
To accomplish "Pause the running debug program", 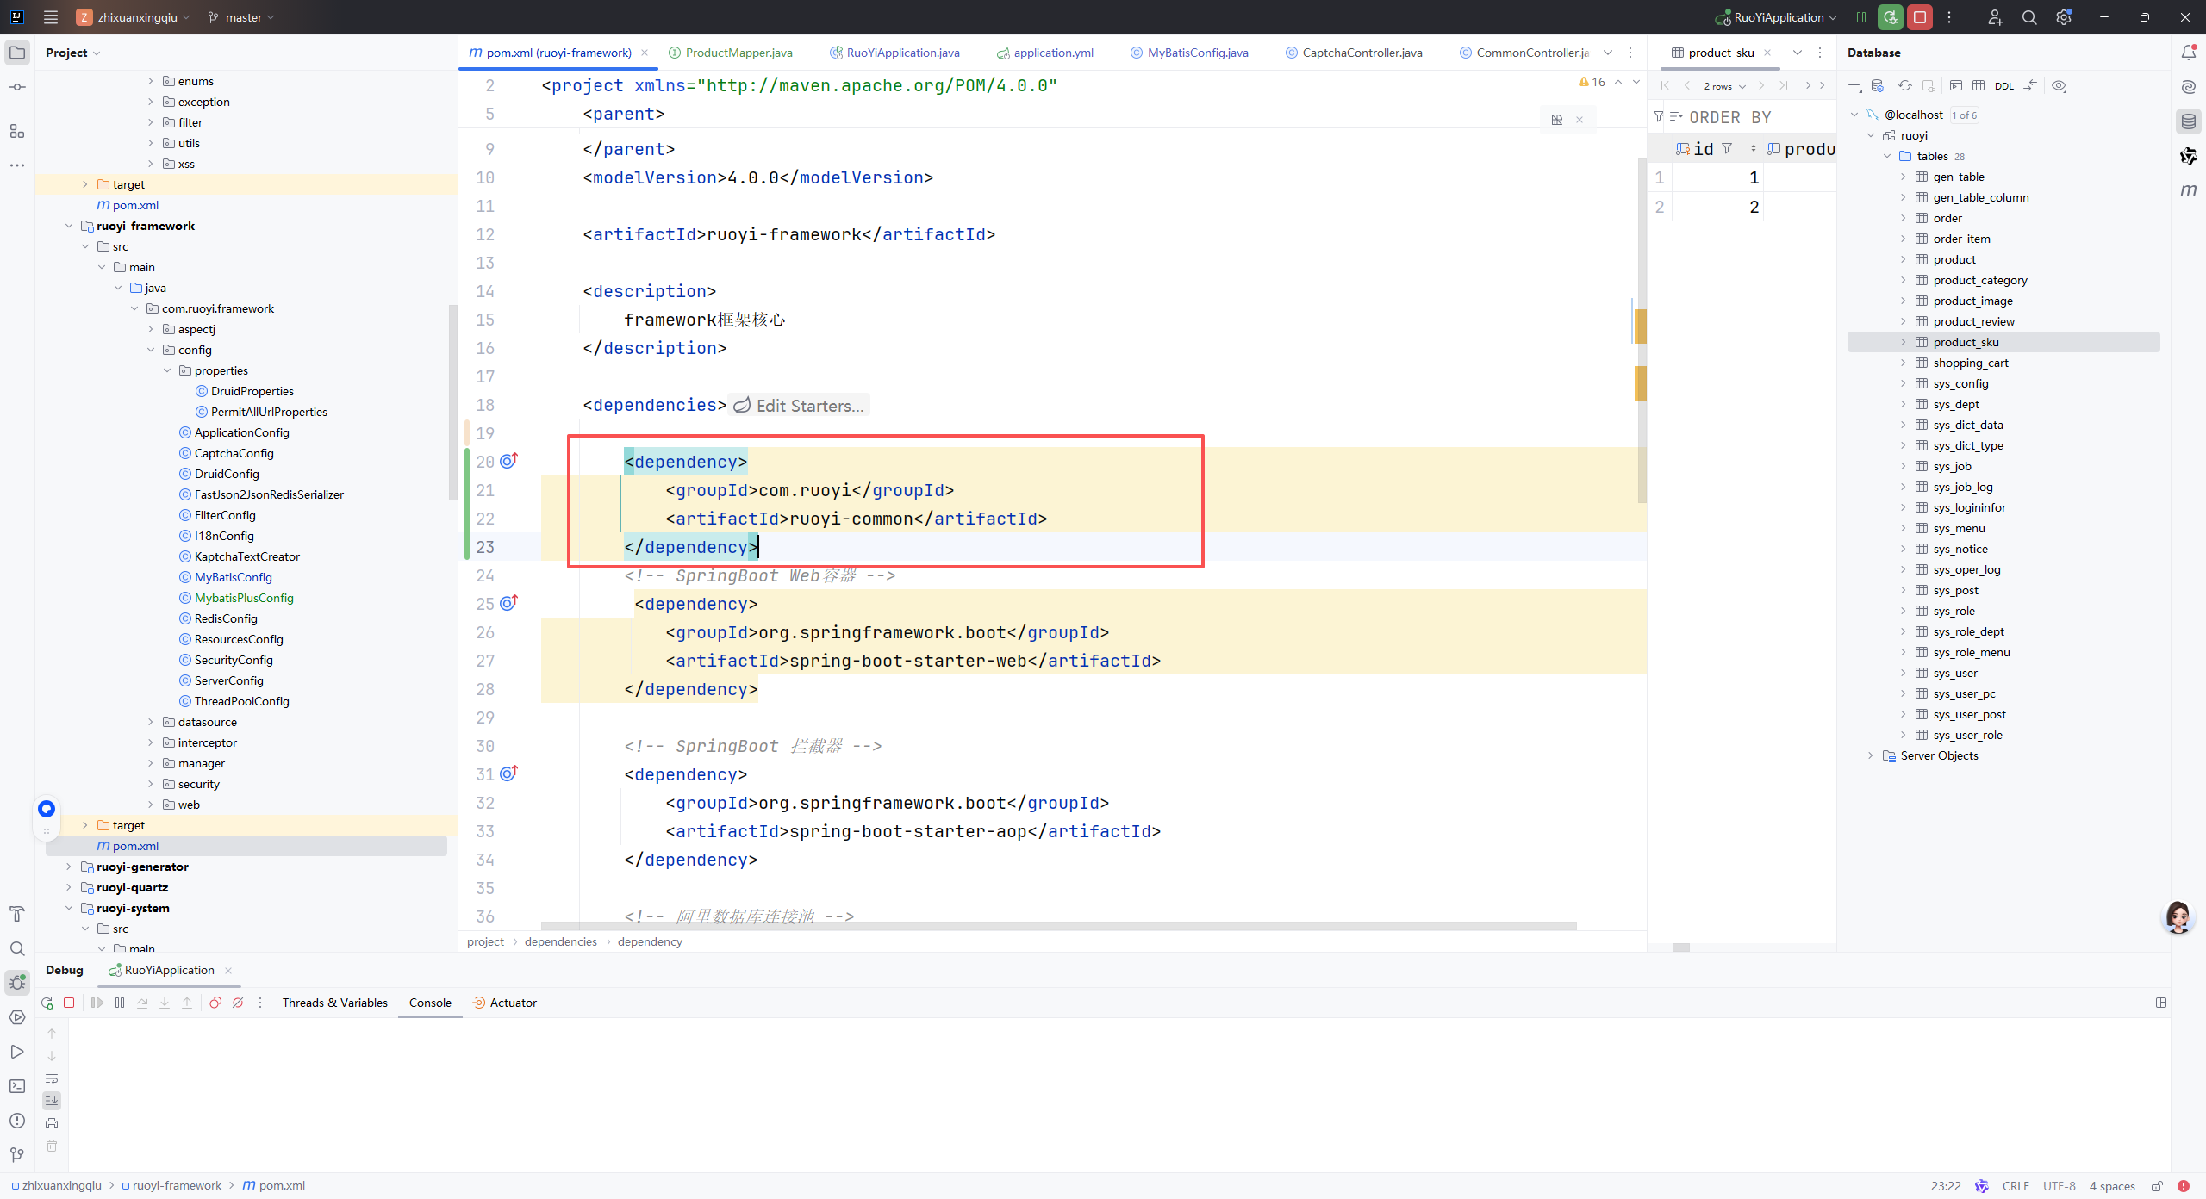I will (x=120, y=1003).
